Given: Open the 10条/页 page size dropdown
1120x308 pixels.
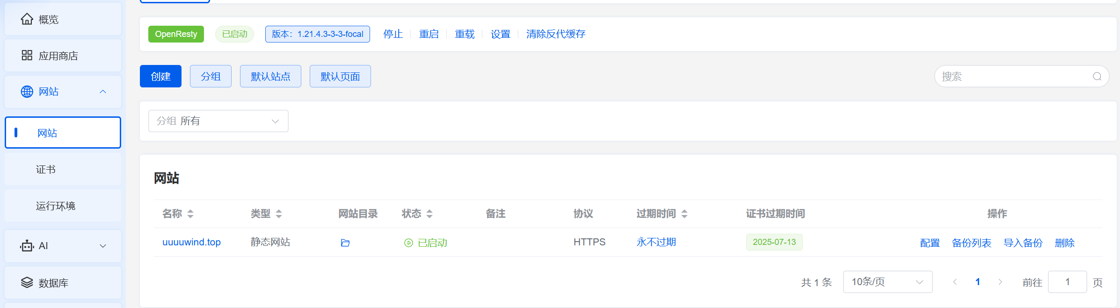Looking at the screenshot, I should pyautogui.click(x=887, y=282).
